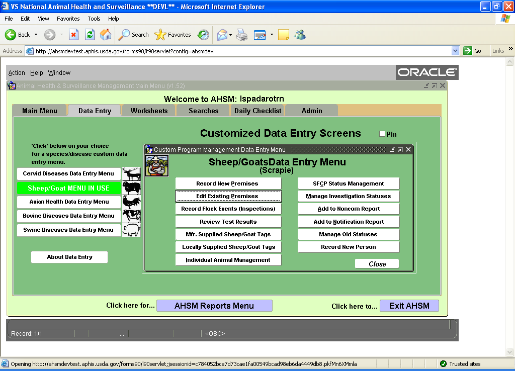This screenshot has height=371, width=515.
Task: Enable the Pin checkbox
Action: (x=382, y=134)
